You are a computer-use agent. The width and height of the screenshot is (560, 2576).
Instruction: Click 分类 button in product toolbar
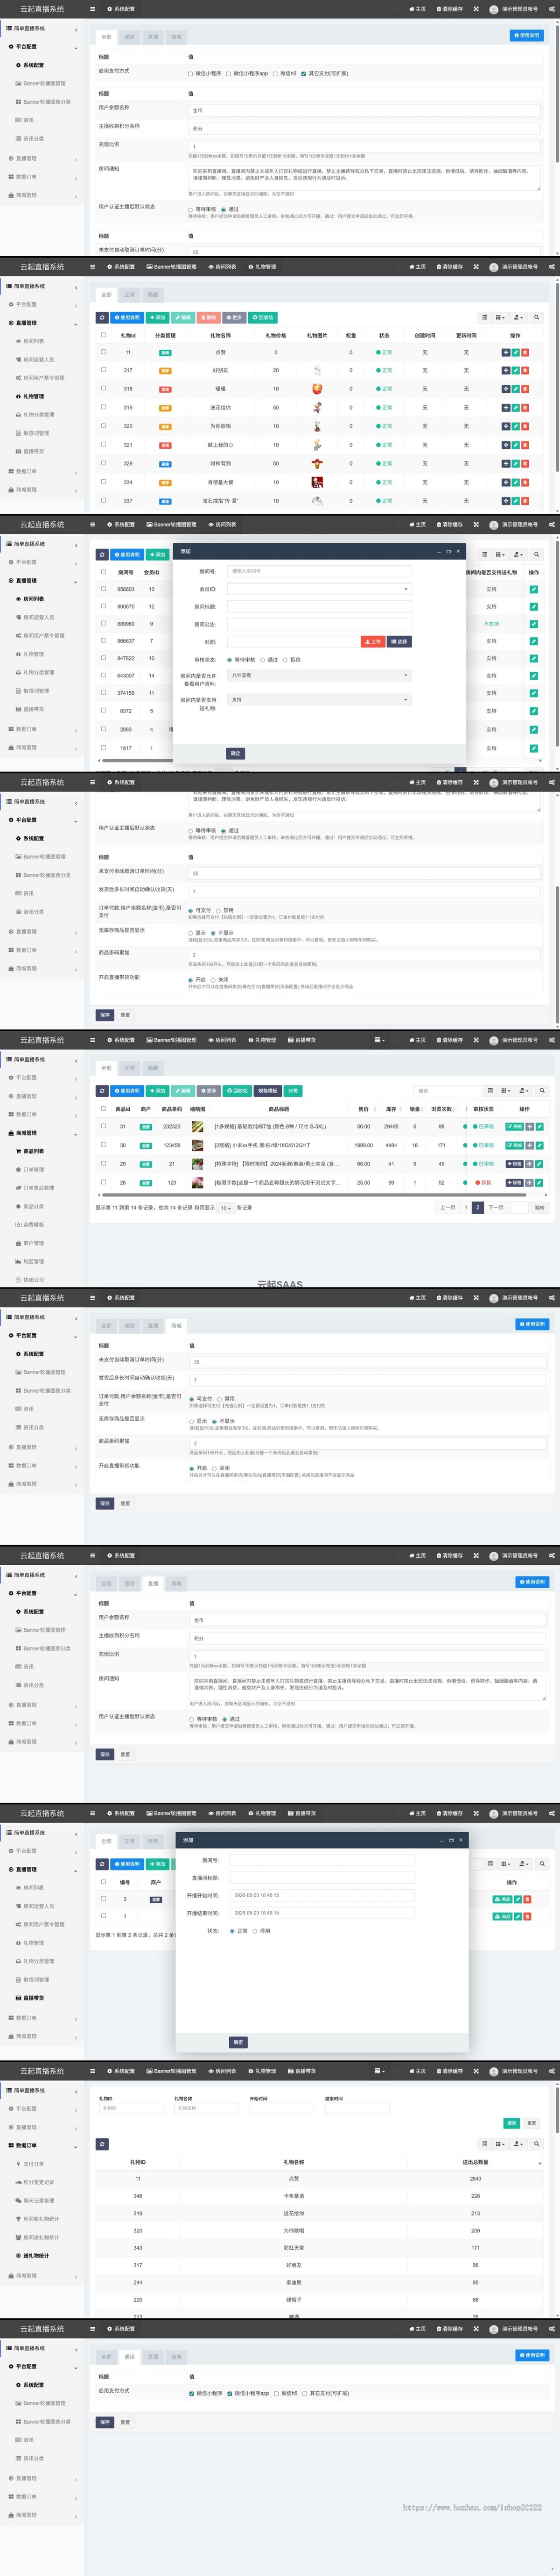(293, 1091)
